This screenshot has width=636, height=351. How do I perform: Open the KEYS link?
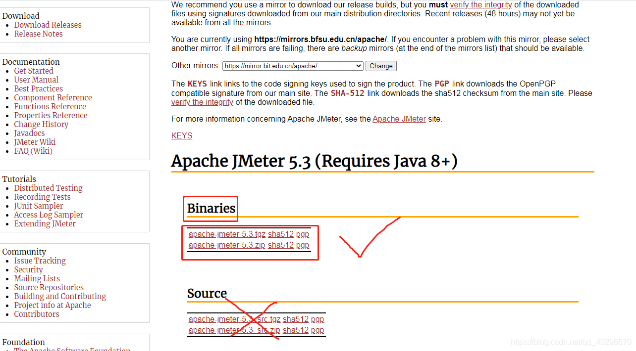pos(182,135)
